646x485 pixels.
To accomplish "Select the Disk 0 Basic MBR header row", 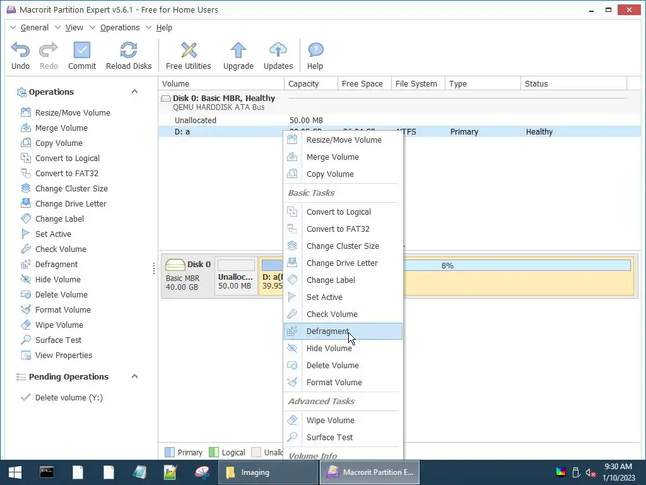I will 399,102.
